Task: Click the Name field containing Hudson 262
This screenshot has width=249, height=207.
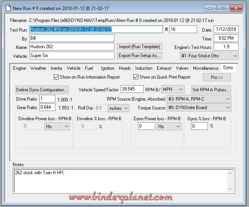Action: [72, 47]
